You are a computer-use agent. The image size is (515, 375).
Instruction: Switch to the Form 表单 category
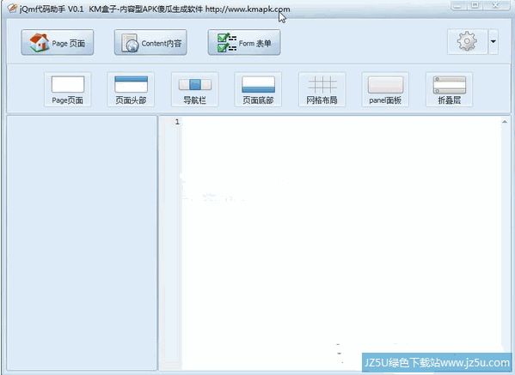tap(244, 43)
